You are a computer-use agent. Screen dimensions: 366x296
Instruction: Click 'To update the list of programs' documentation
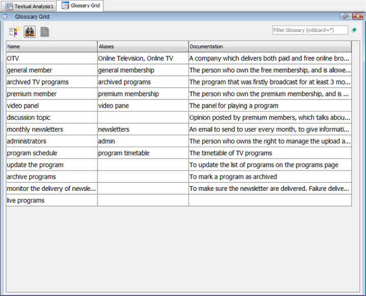point(270,165)
